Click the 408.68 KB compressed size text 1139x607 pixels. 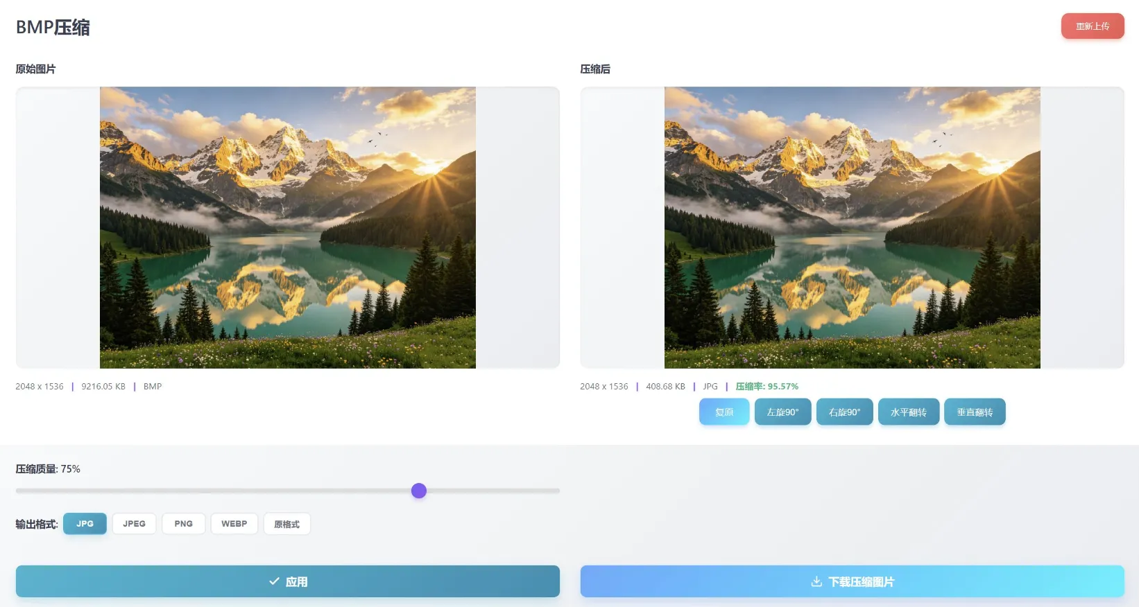665,387
